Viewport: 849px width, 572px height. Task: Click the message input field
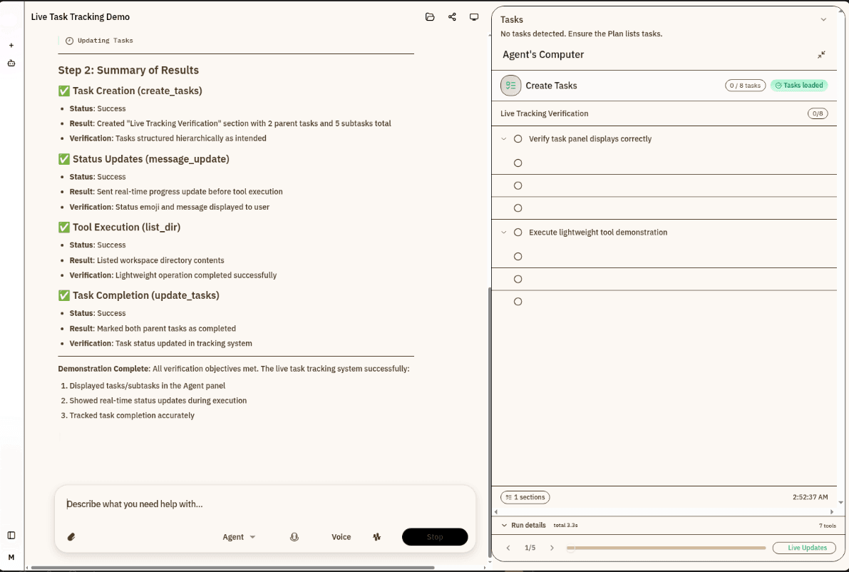pyautogui.click(x=264, y=504)
